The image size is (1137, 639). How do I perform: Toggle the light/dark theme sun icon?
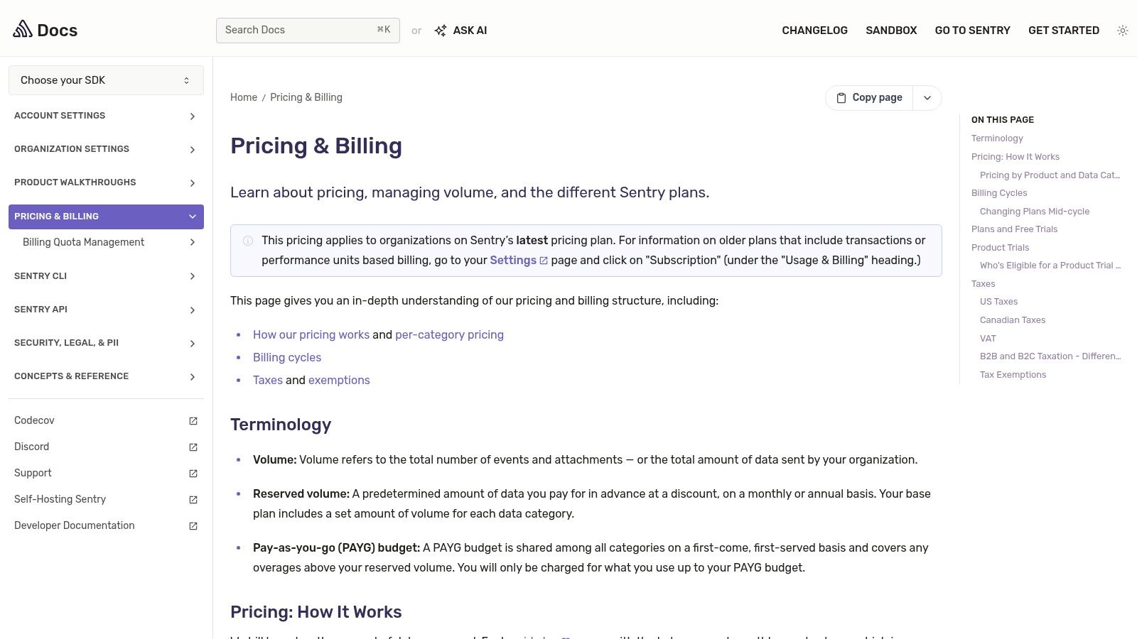(1123, 31)
